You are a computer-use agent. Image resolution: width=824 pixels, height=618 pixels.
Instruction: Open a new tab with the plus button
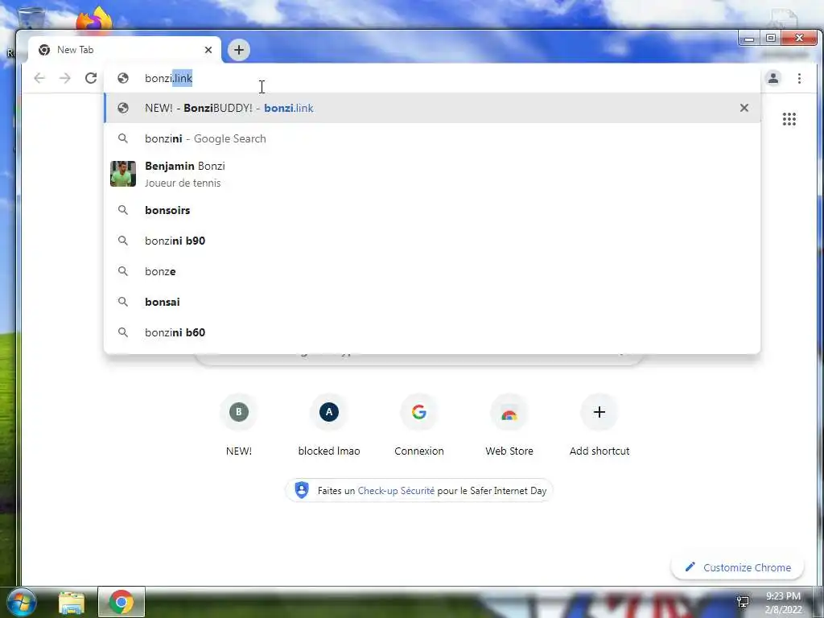[238, 50]
